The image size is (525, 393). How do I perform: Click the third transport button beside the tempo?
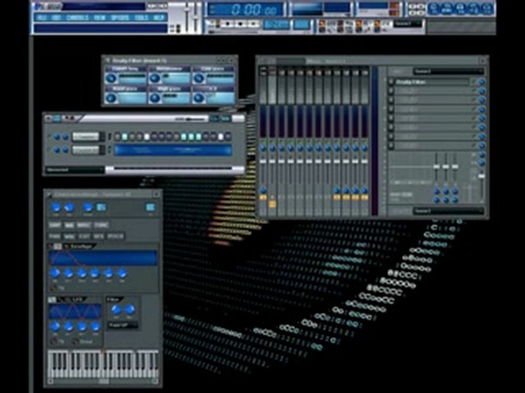[x=253, y=25]
